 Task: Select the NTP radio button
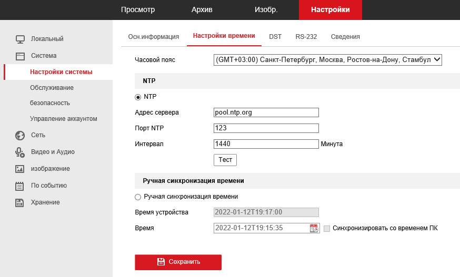[137, 97]
